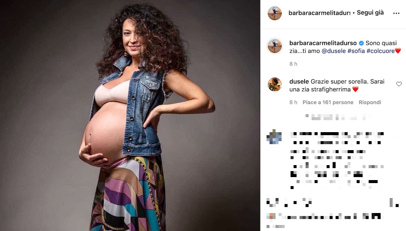The width and height of the screenshot is (406, 231).
Task: Open the caption's profile picture avatar
Action: [x=275, y=46]
